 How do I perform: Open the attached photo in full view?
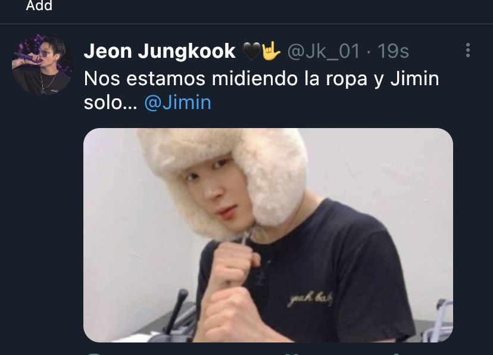268,235
